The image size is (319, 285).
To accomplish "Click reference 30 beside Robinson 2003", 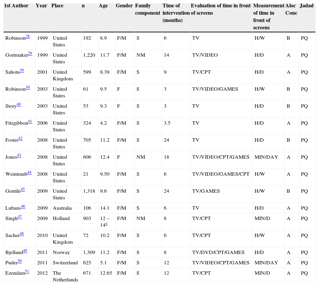I will [x=28, y=88].
